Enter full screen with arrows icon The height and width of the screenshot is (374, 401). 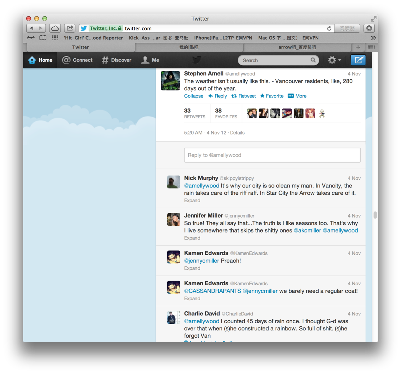pos(373,19)
